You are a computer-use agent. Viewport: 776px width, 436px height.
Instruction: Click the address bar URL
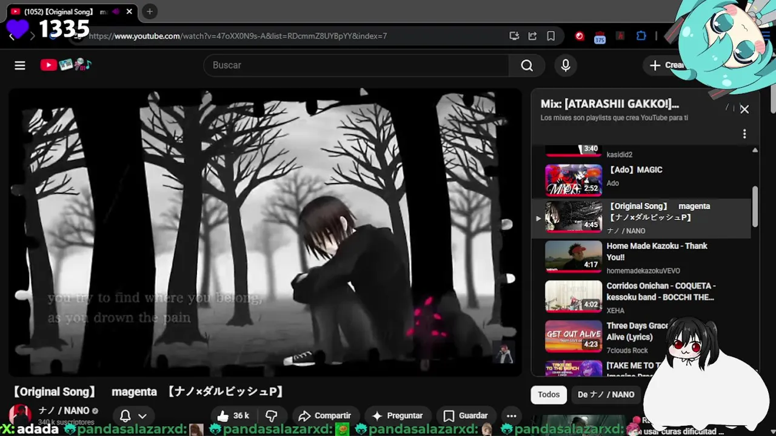coord(238,36)
